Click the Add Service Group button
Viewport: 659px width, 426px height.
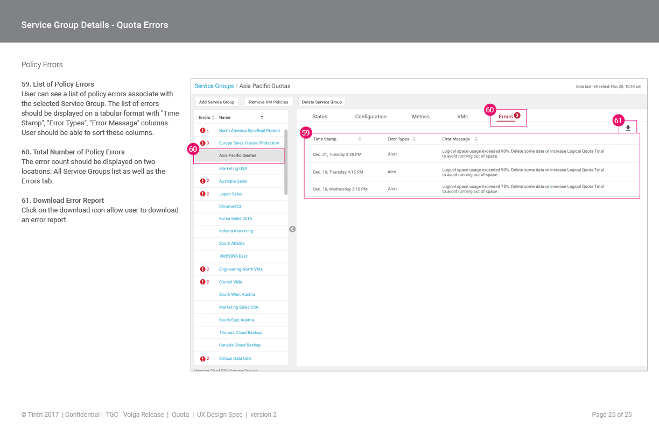click(217, 102)
